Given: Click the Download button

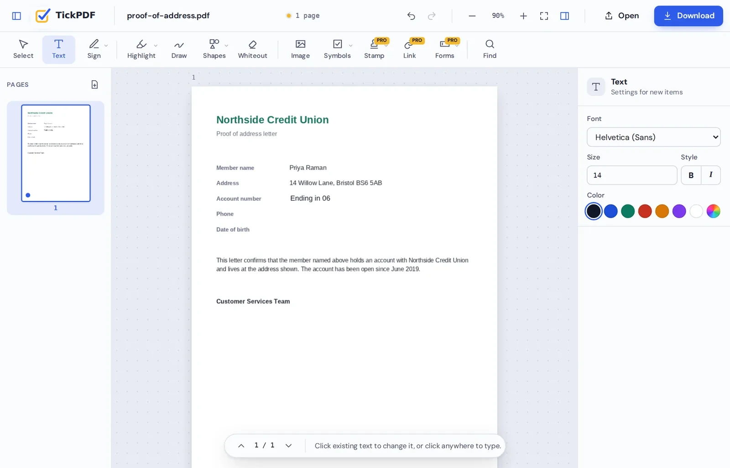Looking at the screenshot, I should tap(688, 16).
